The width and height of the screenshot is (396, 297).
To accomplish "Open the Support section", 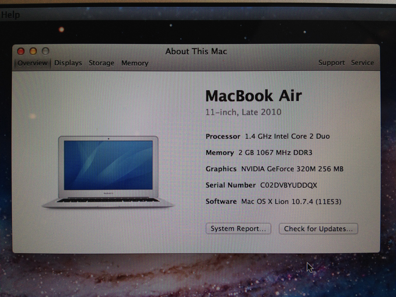I will 331,63.
